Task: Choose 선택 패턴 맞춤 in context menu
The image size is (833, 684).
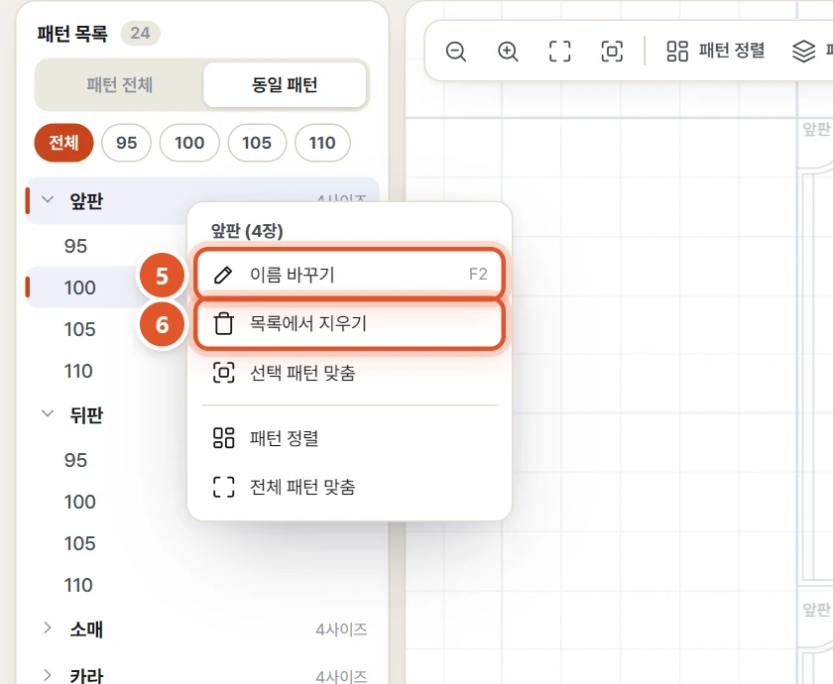Action: 349,373
